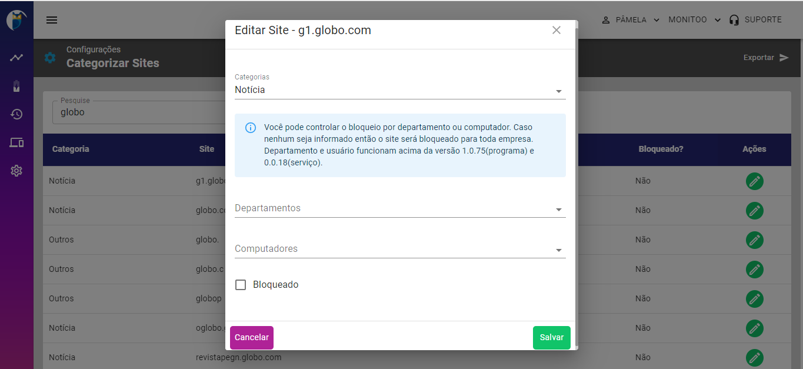
Task: Select the green edit pencil for g1.globo.com
Action: click(x=754, y=181)
